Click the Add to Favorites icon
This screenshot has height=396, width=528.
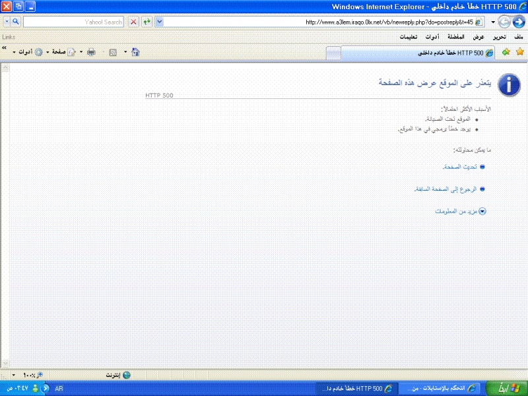[x=506, y=51]
